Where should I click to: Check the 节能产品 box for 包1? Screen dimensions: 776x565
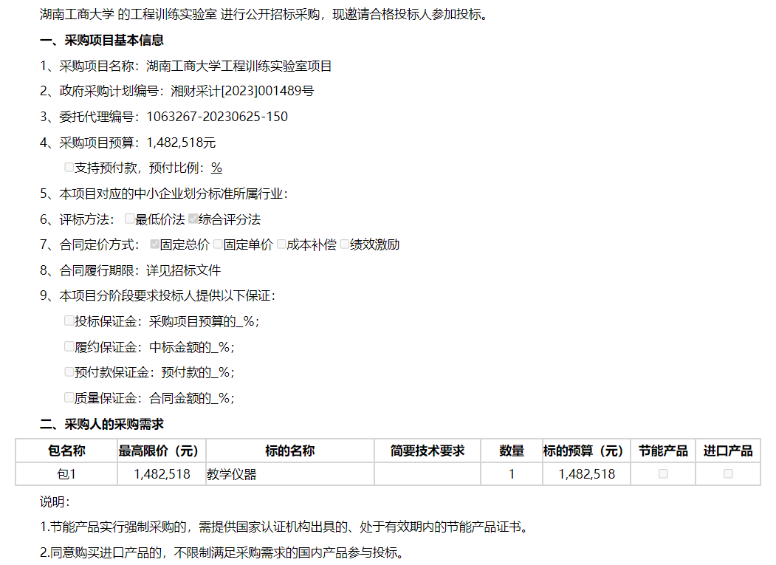pos(663,473)
